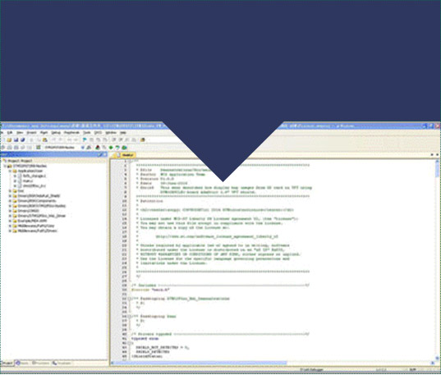Click the red and green Manage components icon

pyautogui.click(x=98, y=148)
